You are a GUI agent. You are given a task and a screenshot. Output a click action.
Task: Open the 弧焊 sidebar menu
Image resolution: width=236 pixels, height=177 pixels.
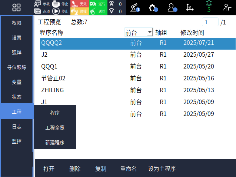17,53
